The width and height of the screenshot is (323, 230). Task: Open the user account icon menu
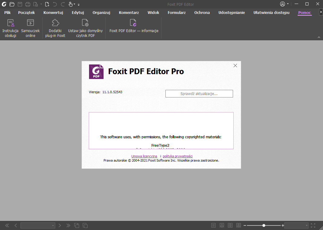pyautogui.click(x=283, y=4)
